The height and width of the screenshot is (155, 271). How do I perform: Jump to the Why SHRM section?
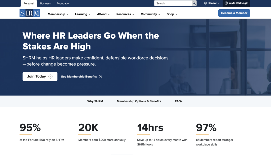click(95, 101)
